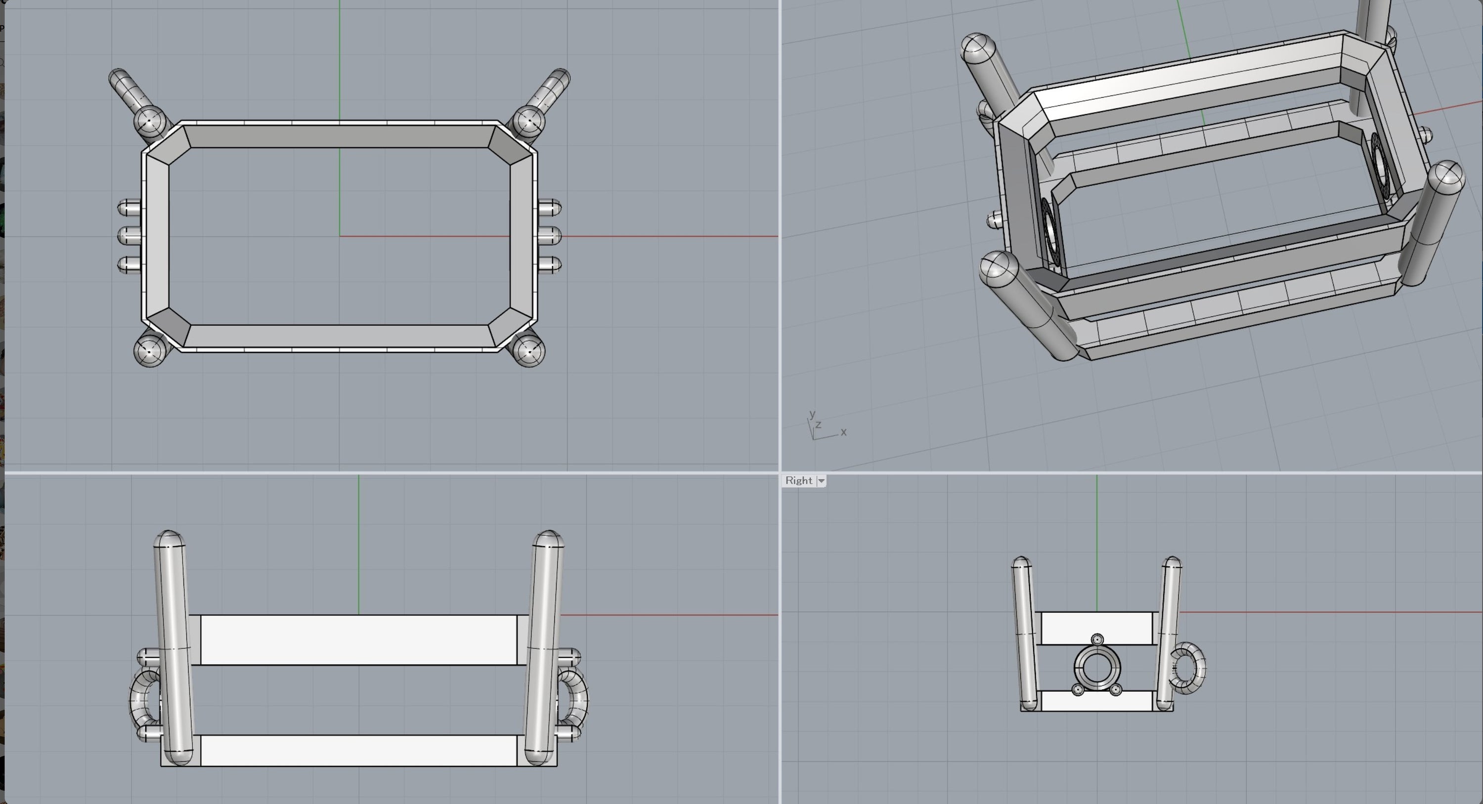This screenshot has width=1483, height=804.
Task: Select top peg on right side, top view
Action: pos(550,208)
